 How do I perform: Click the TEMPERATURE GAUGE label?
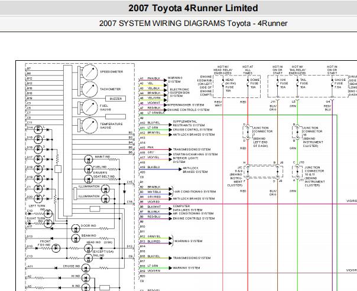[x=111, y=126]
